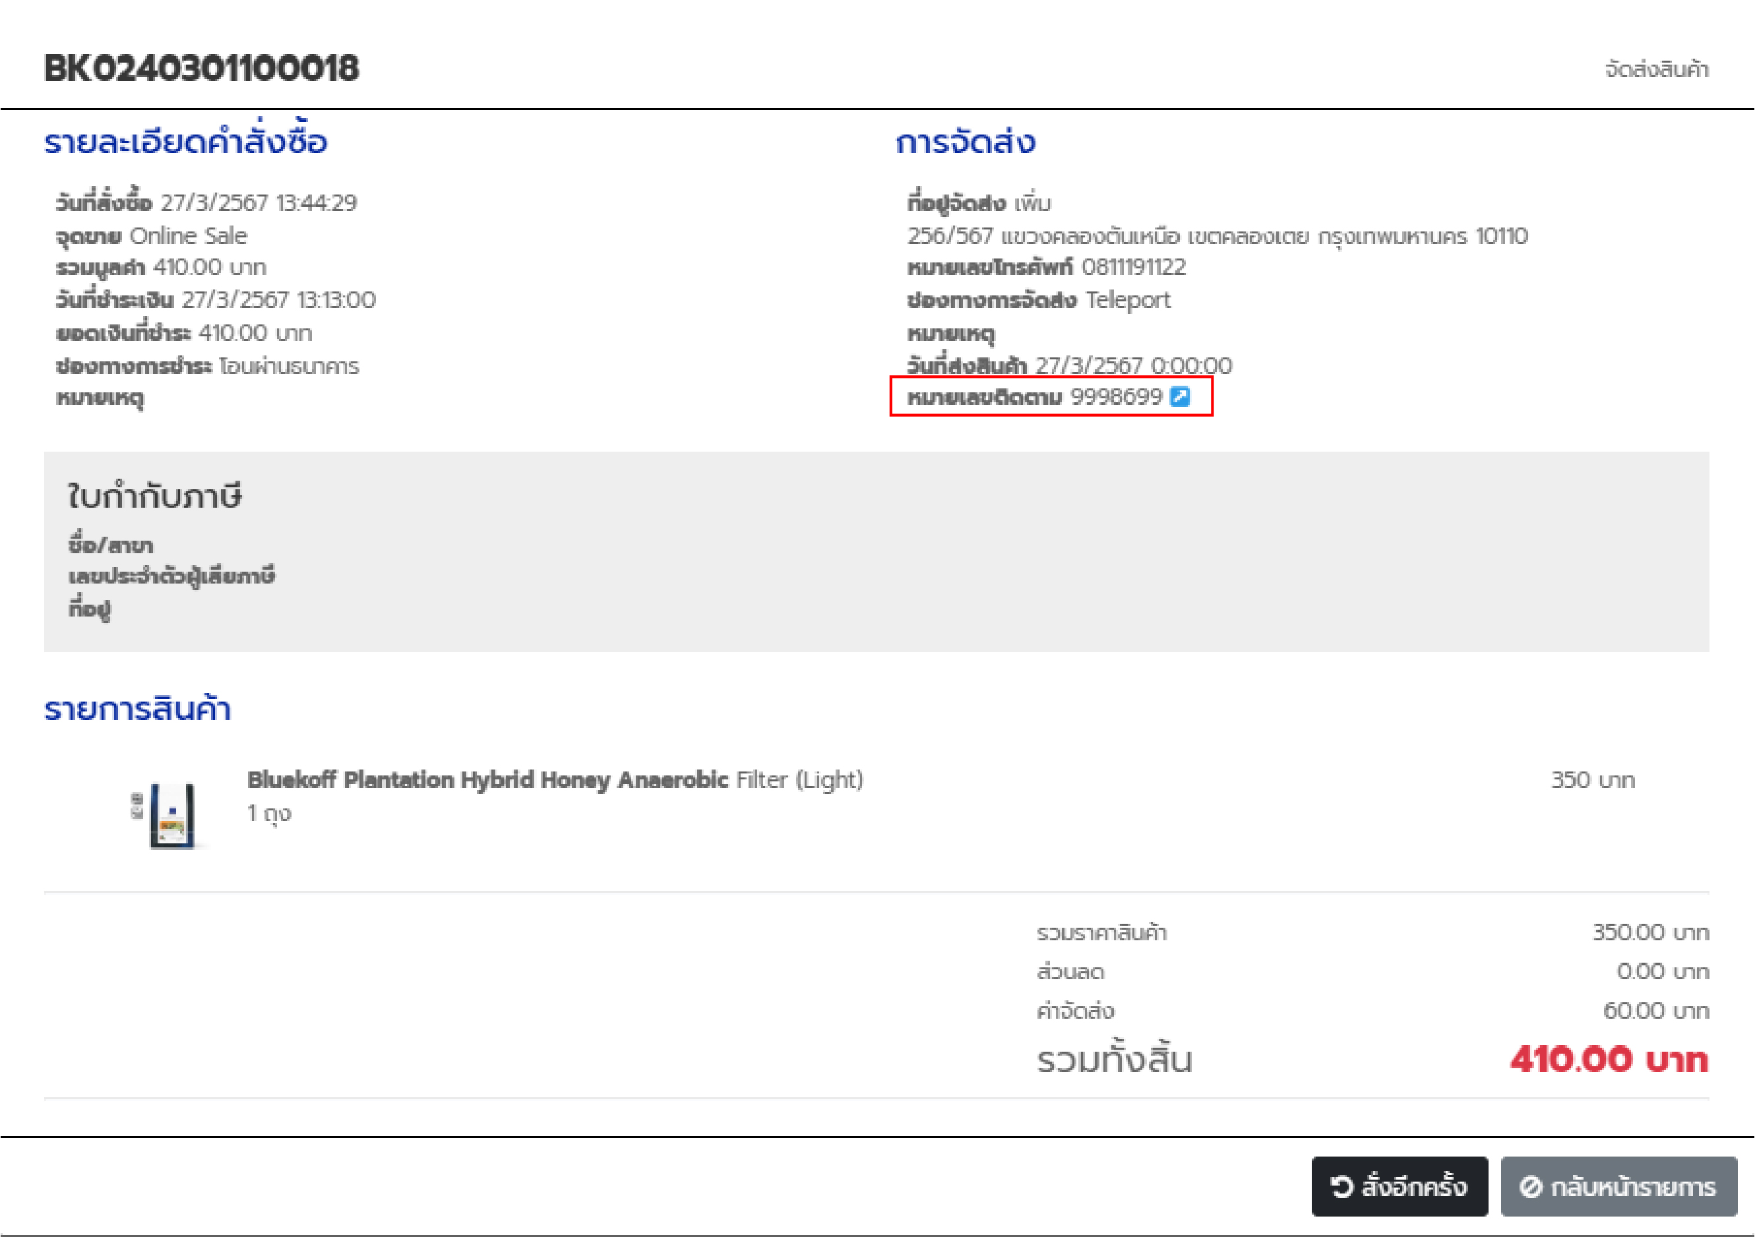Click the รายละเอียดคำสั่งซื้อ section heading
The height and width of the screenshot is (1237, 1755).
pyautogui.click(x=186, y=142)
